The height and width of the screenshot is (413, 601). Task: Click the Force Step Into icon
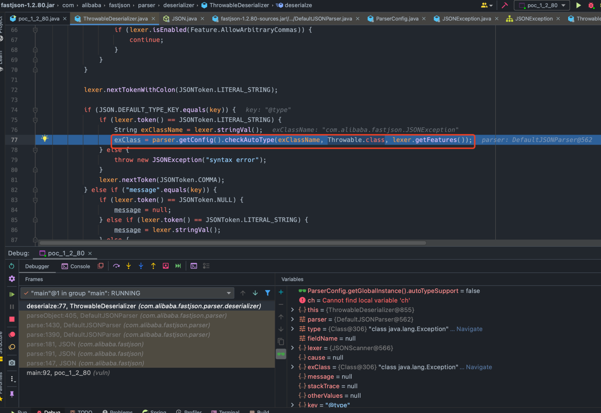pos(141,266)
